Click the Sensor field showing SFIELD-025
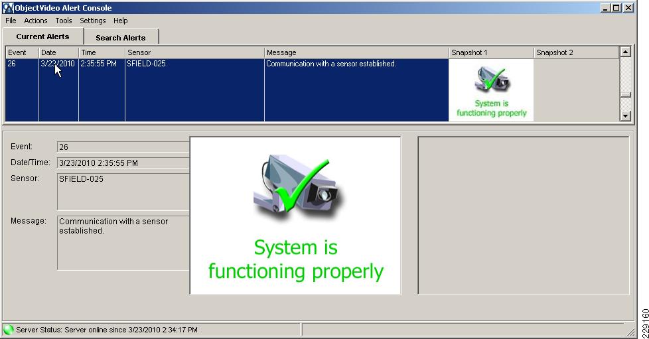 (x=123, y=192)
